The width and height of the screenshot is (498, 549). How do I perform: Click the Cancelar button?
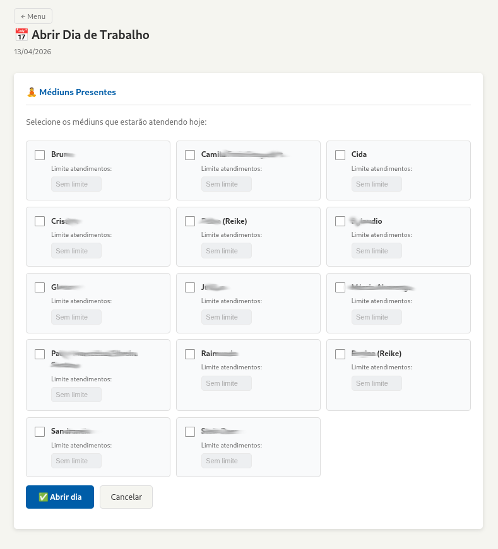[x=126, y=497]
